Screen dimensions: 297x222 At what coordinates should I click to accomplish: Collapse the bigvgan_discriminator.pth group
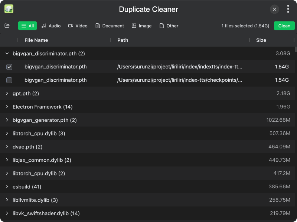point(7,54)
